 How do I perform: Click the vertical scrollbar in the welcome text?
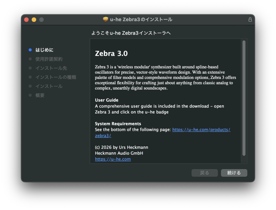click(244, 98)
